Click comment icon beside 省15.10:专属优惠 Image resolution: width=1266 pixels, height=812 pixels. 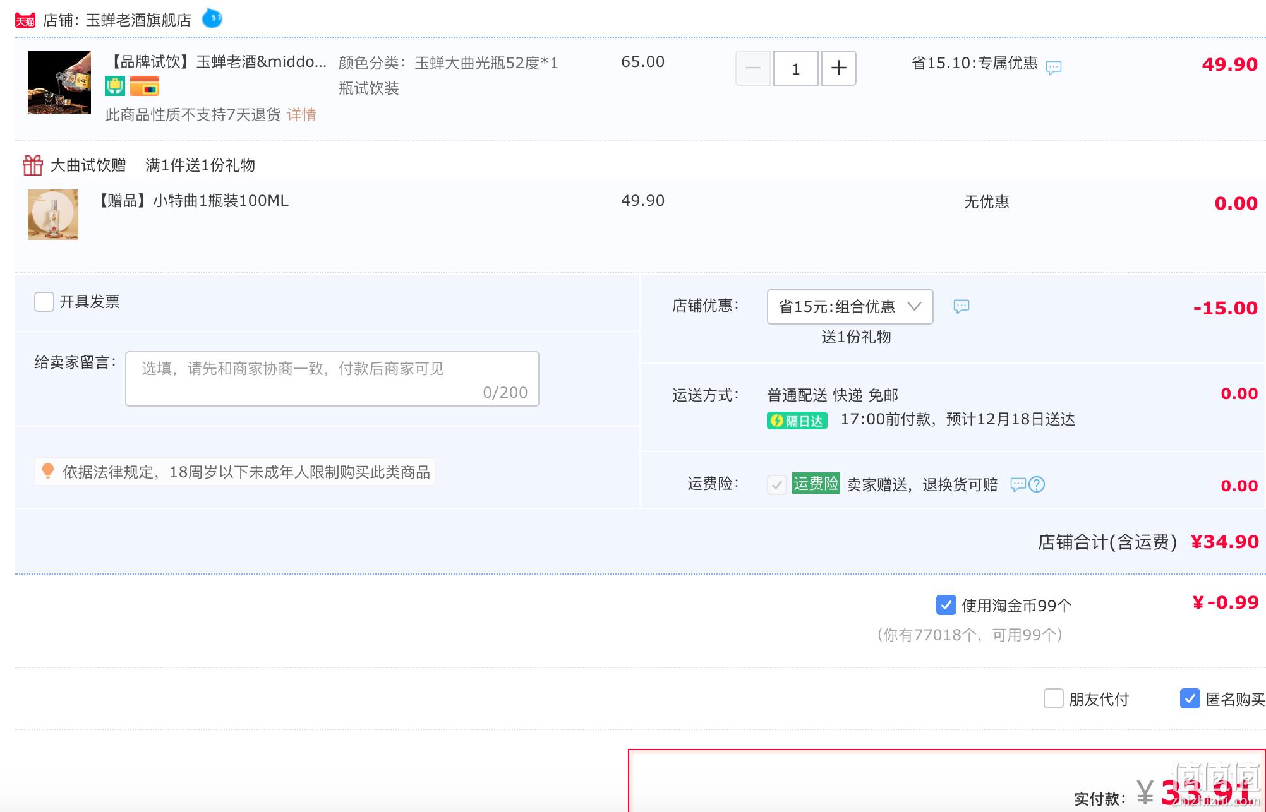click(1054, 67)
